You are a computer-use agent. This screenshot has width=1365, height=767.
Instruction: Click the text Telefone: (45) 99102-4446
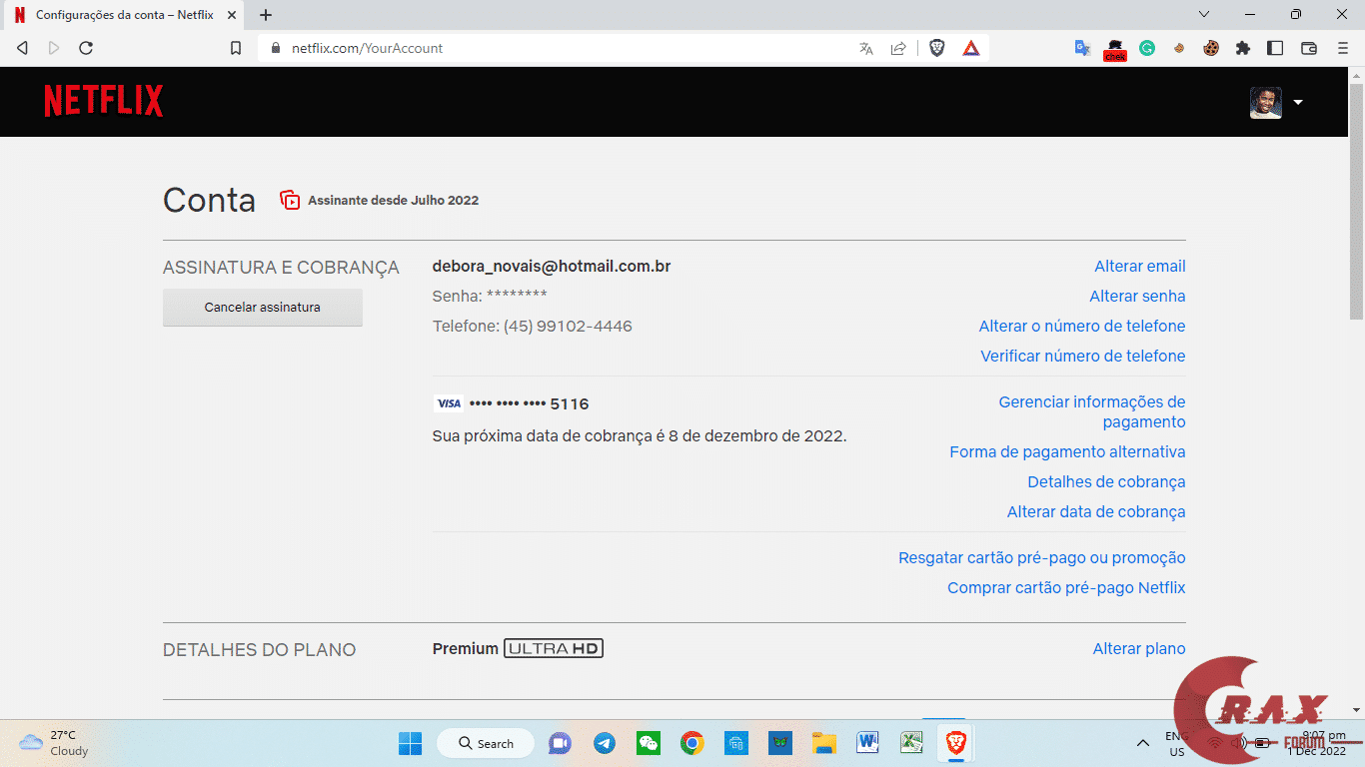click(533, 327)
